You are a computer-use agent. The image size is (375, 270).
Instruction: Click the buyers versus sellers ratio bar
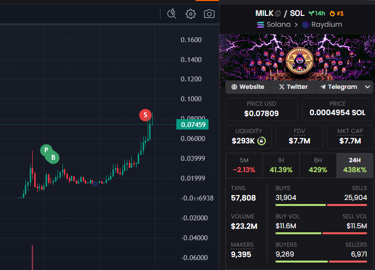pos(321,262)
